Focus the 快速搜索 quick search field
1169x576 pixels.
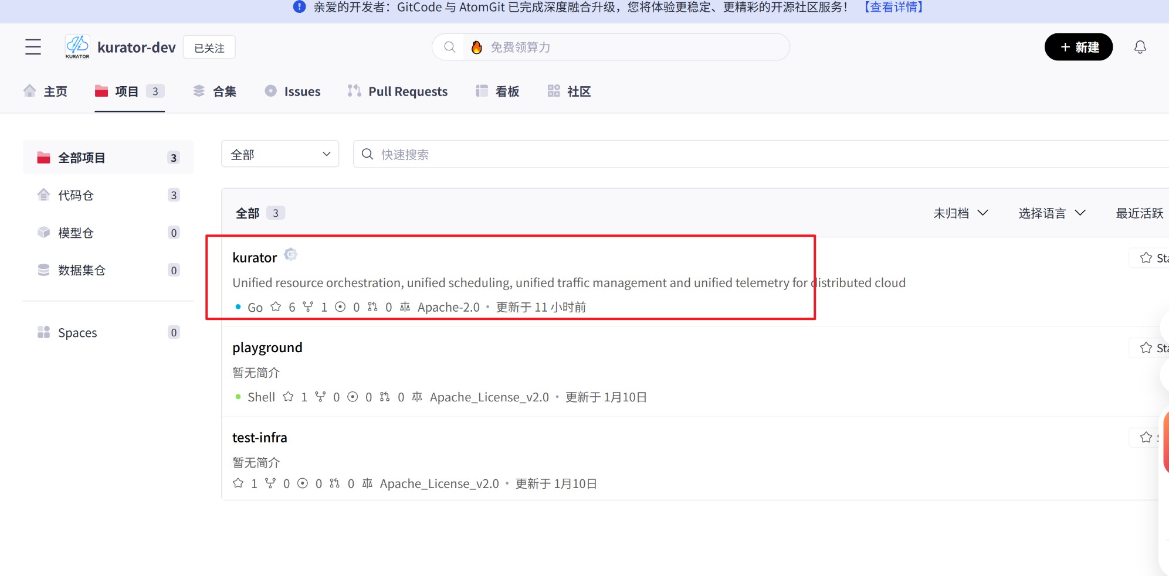(761, 154)
